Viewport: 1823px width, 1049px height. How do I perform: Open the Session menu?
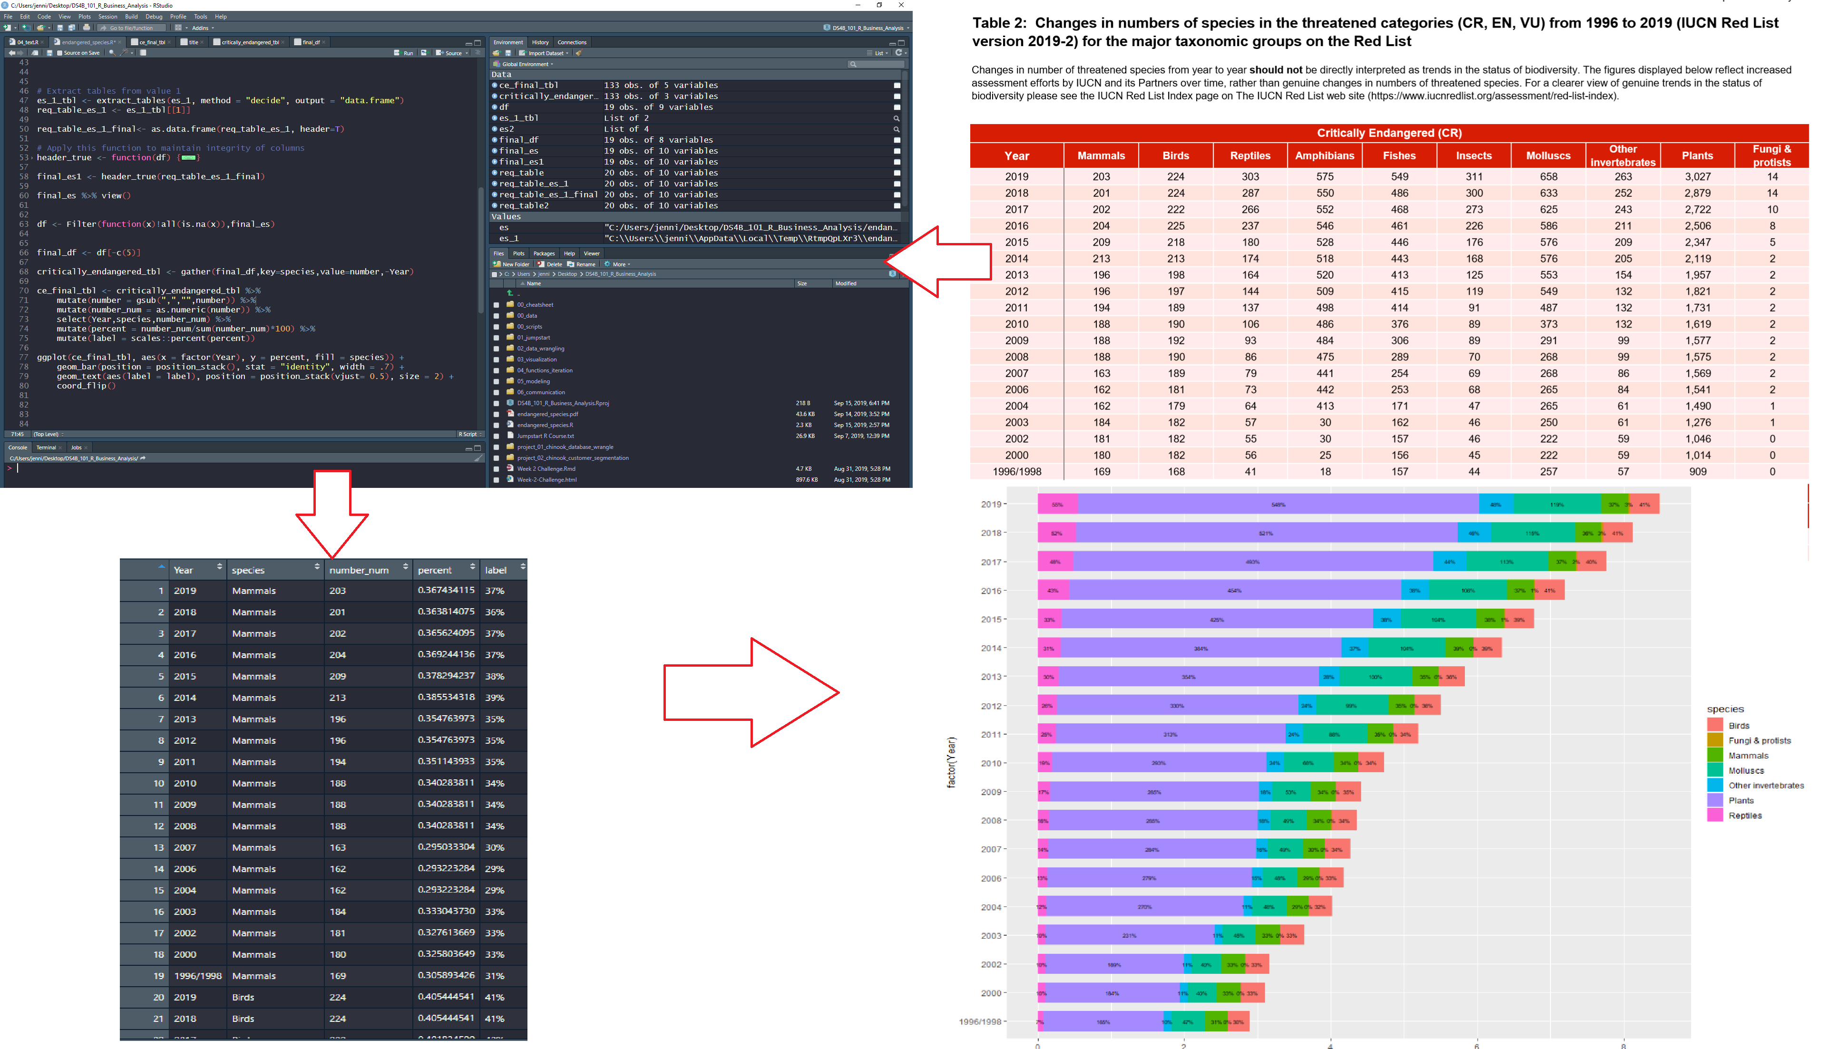pyautogui.click(x=107, y=17)
